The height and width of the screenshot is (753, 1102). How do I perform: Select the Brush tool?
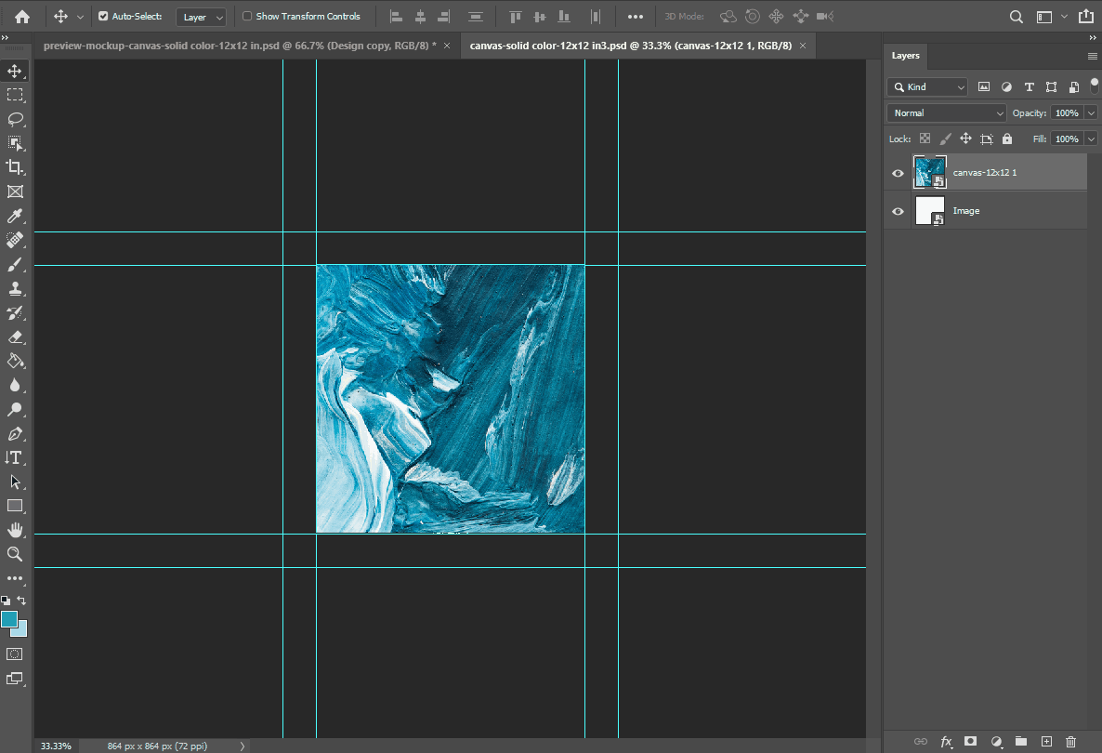[15, 264]
